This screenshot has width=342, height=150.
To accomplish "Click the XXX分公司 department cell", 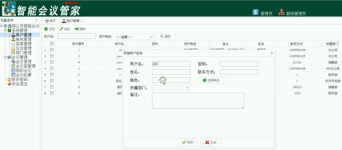I will [332, 68].
